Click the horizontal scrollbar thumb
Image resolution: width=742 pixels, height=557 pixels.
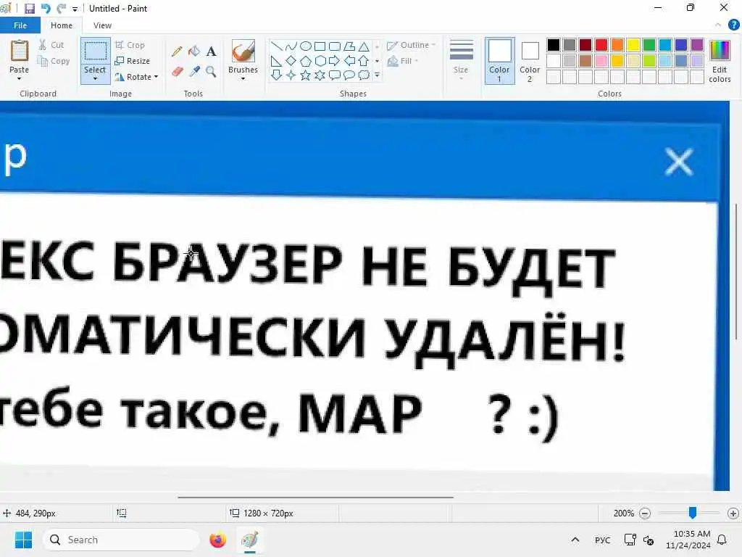click(x=316, y=498)
